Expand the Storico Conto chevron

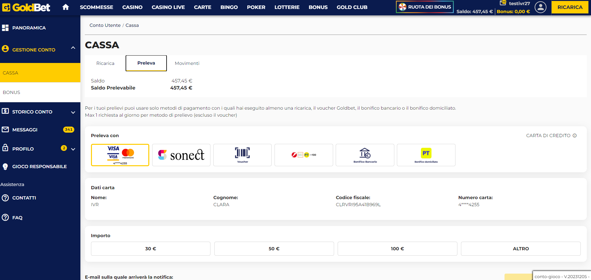click(73, 113)
